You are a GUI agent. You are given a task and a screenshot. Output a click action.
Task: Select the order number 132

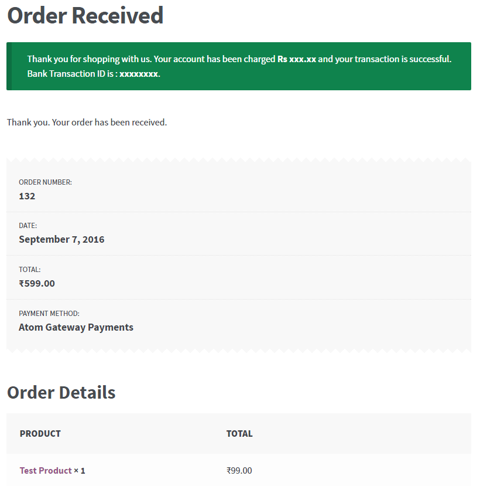(x=27, y=196)
